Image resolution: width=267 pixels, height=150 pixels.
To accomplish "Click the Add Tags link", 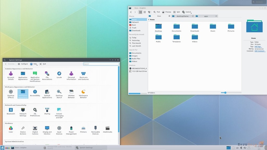I will coord(258,47).
